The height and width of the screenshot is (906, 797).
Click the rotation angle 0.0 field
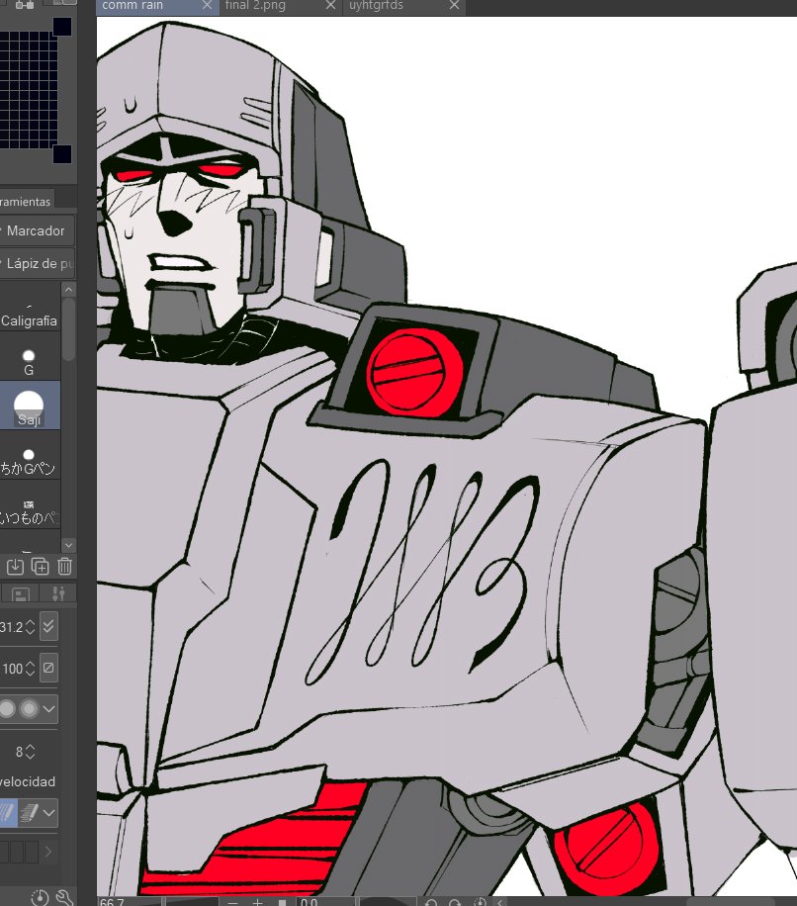click(325, 902)
